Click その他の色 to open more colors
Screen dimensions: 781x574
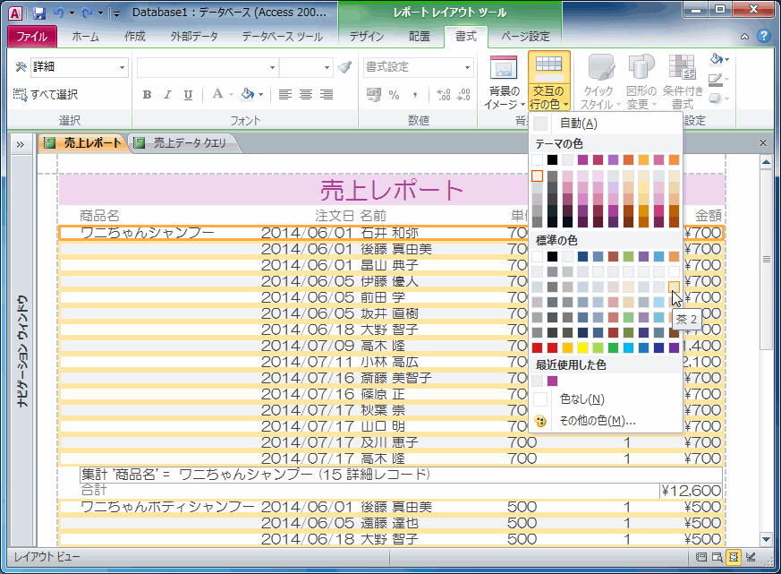coord(597,421)
